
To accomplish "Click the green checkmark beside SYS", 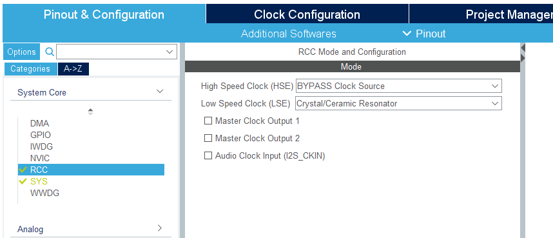I will 23,181.
